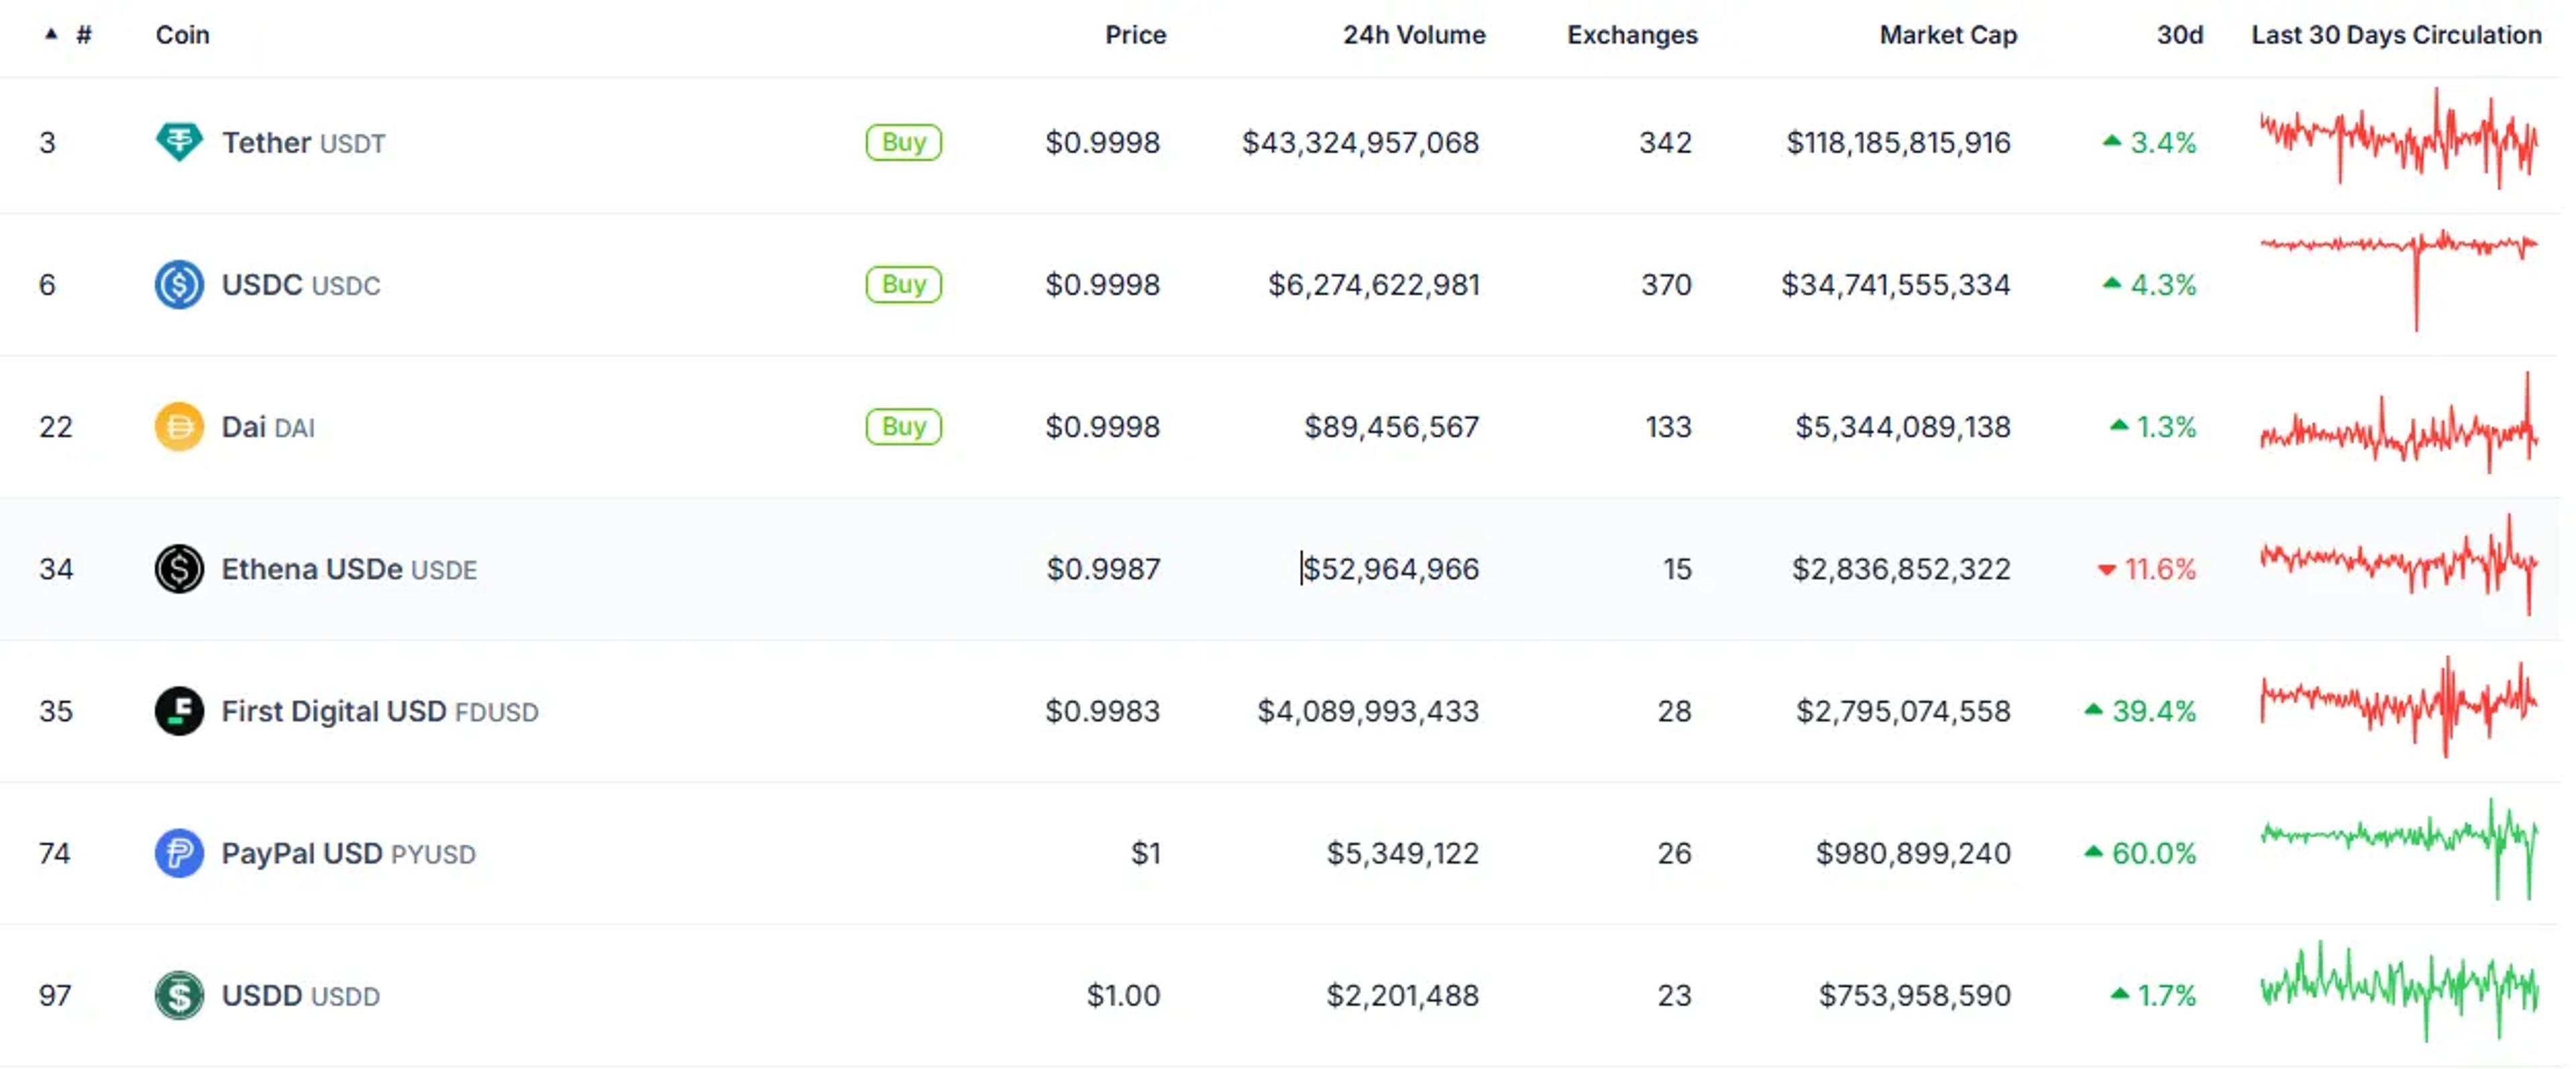The width and height of the screenshot is (2576, 1069).
Task: Click Tether market cap $118,185,815,916
Action: click(x=1898, y=143)
